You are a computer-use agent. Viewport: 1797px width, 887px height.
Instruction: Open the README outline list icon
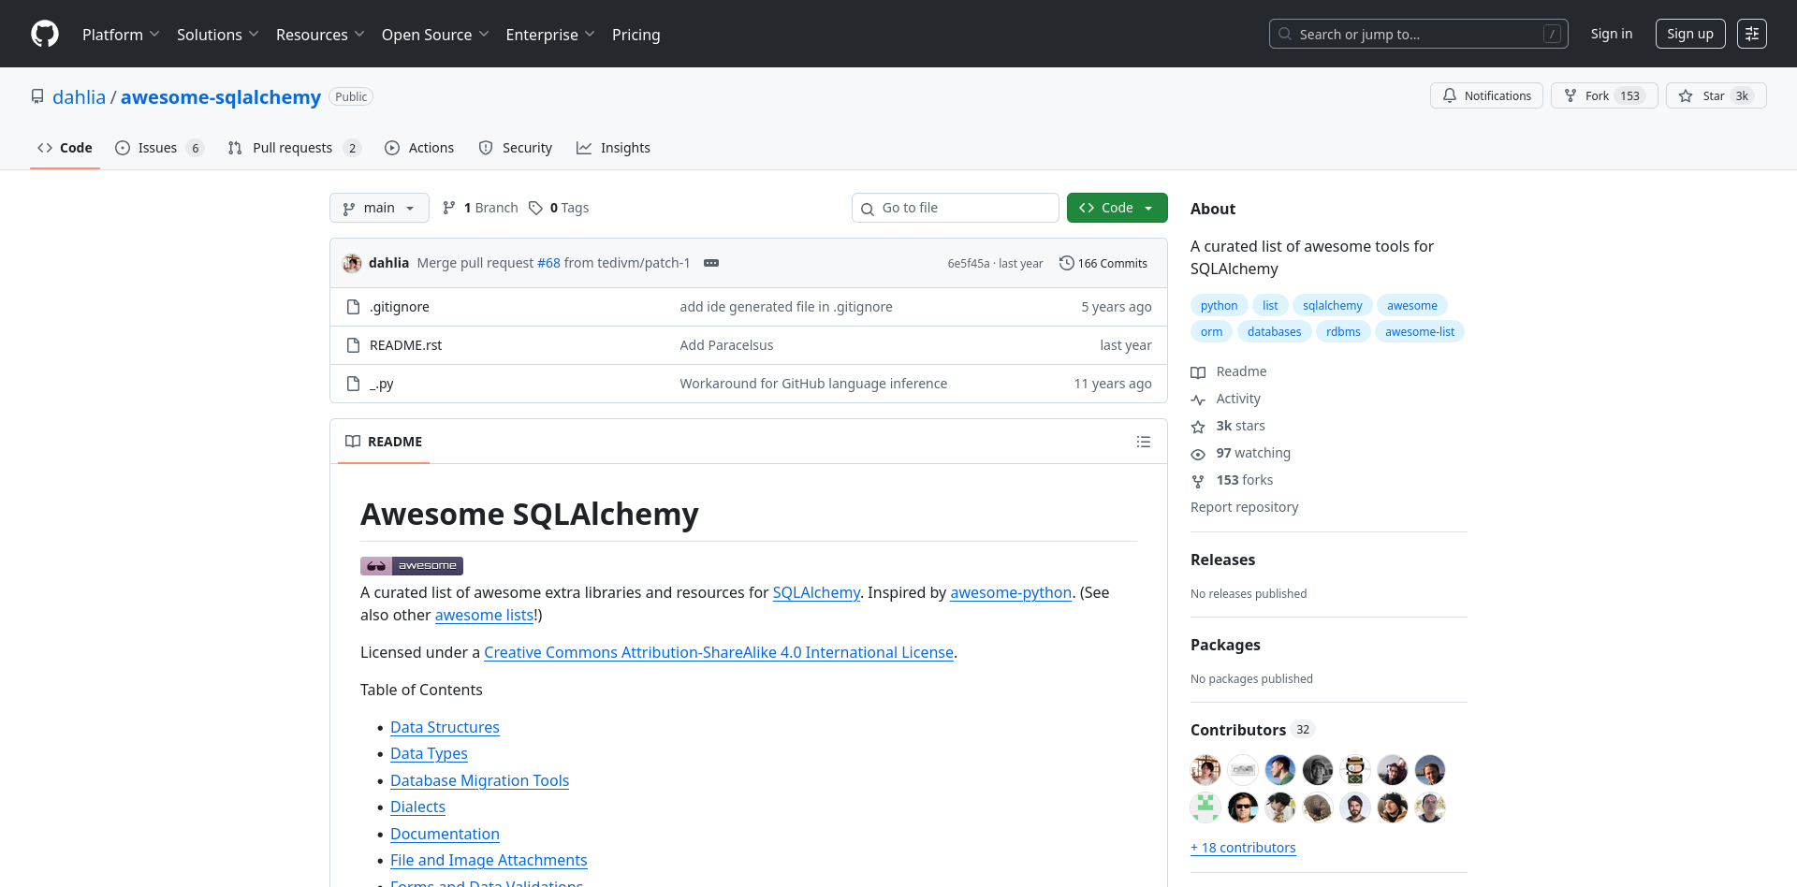(x=1143, y=442)
